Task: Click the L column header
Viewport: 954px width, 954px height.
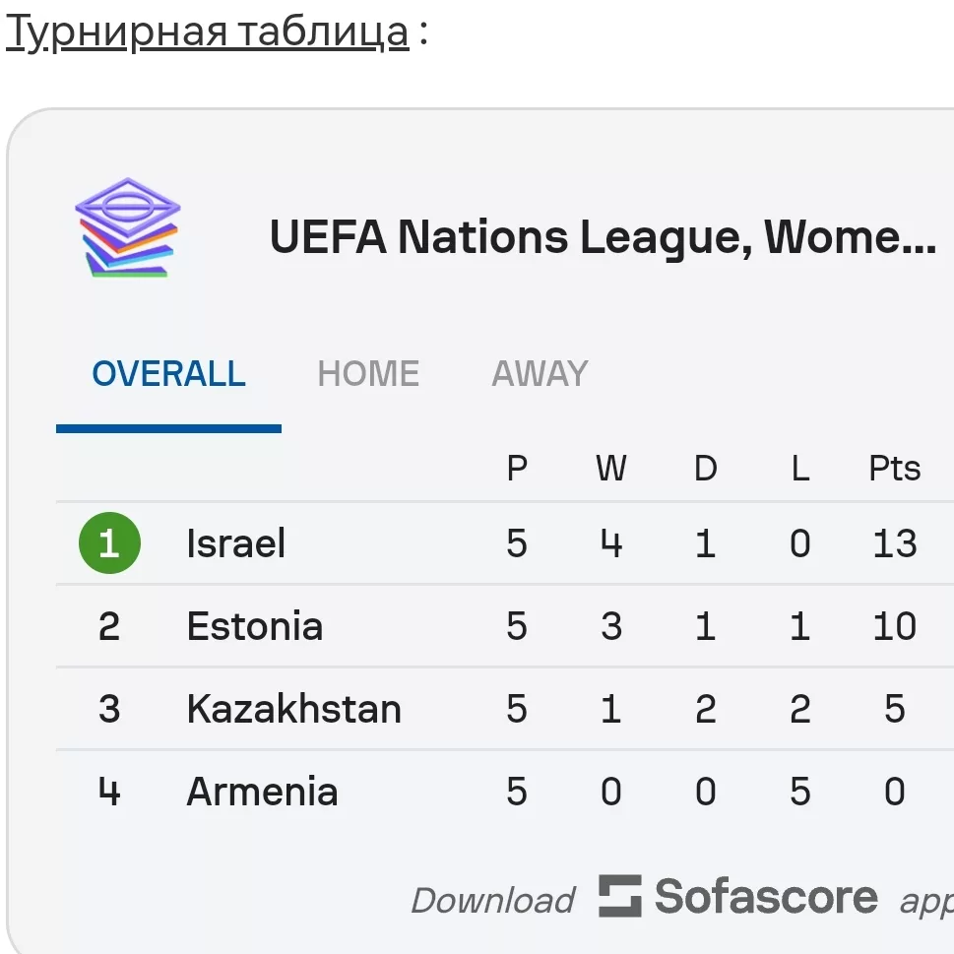Action: (x=800, y=469)
